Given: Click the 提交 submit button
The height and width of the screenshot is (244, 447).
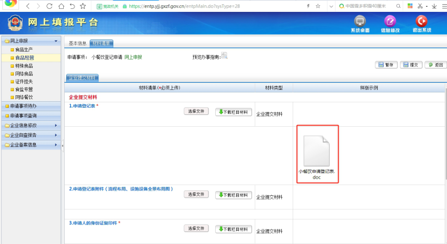Looking at the screenshot, I should click(x=410, y=65).
